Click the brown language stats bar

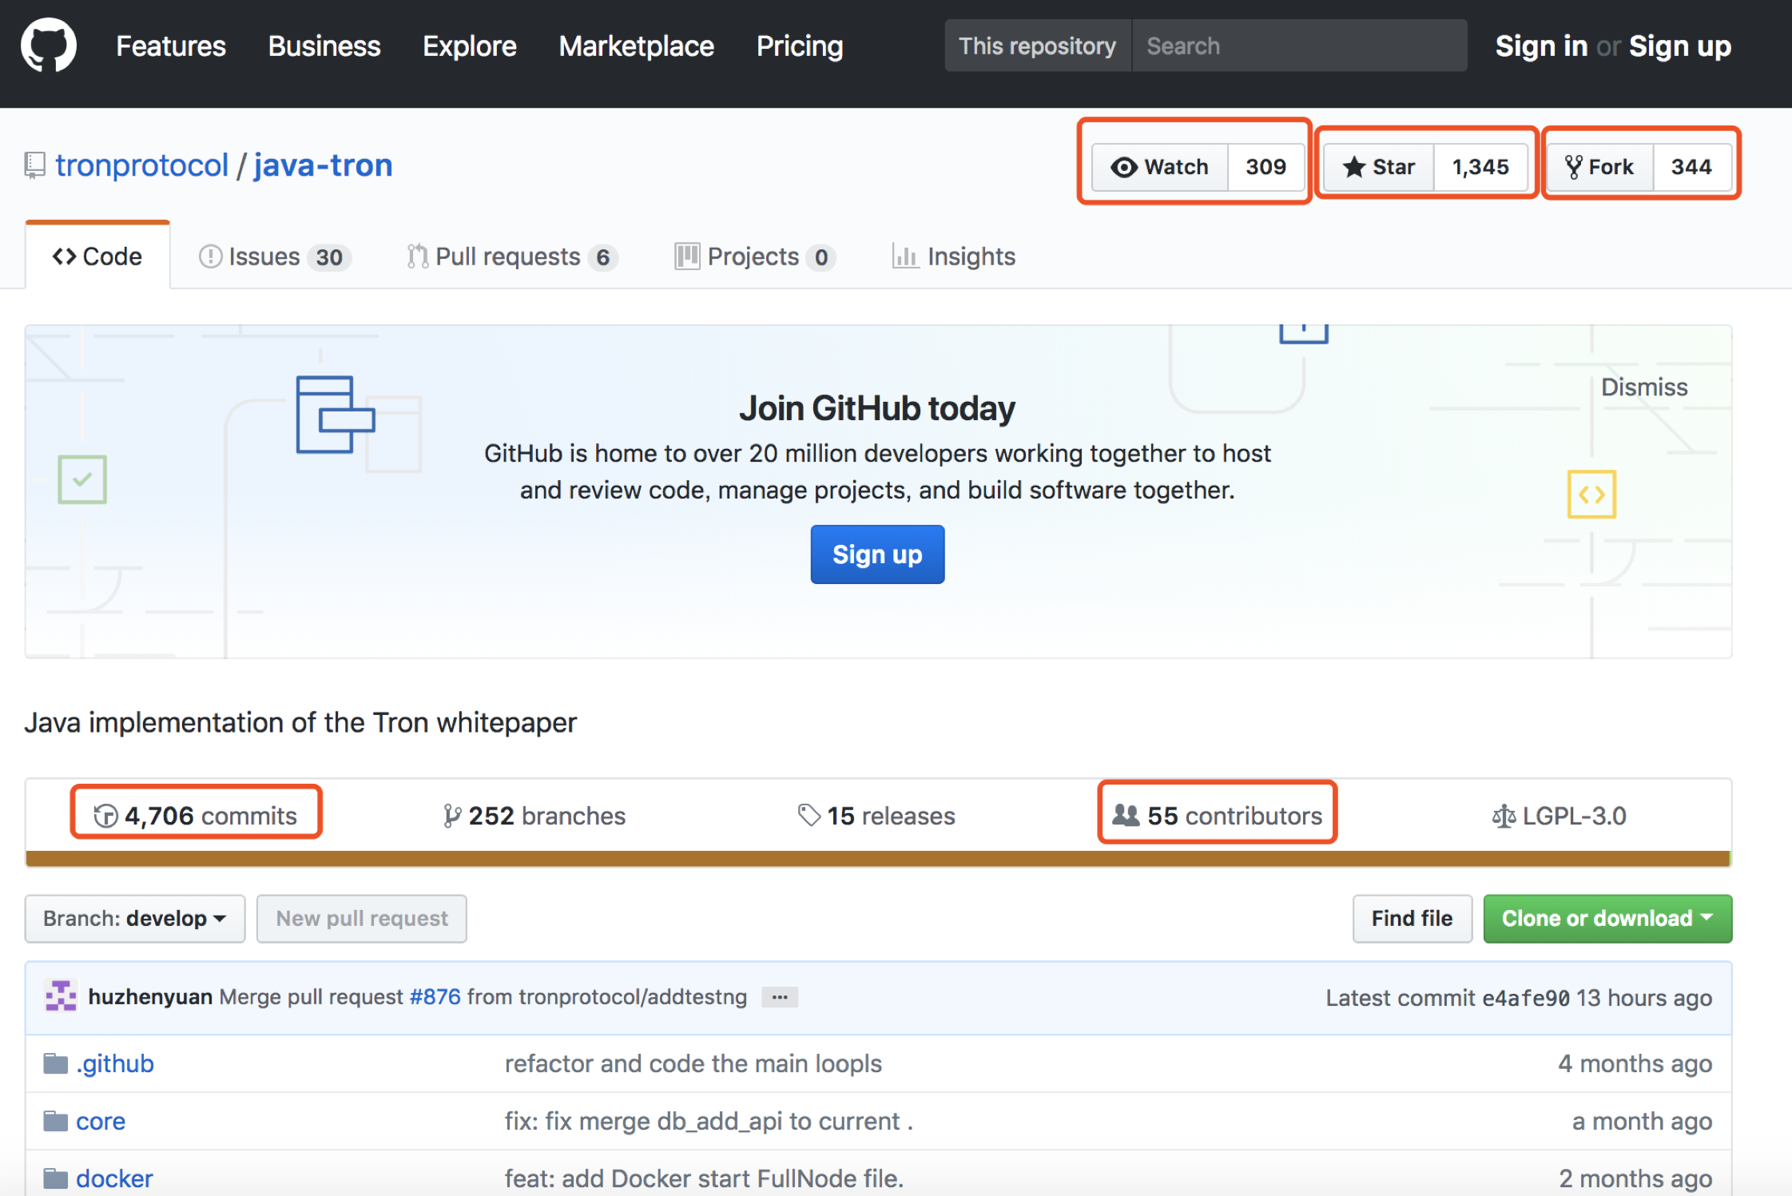tap(877, 859)
